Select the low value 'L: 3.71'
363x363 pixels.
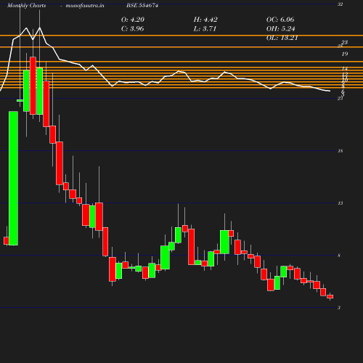[x=205, y=28]
